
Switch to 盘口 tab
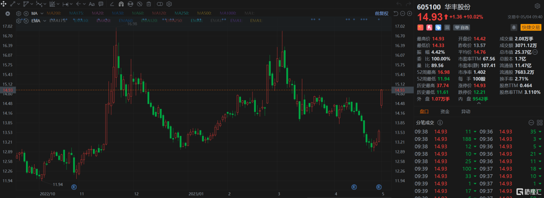pyautogui.click(x=424, y=111)
